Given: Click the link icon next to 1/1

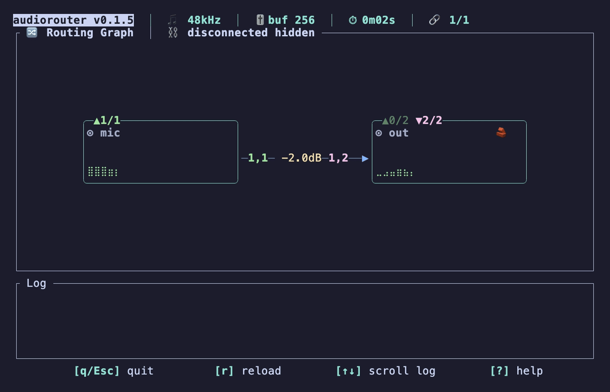Looking at the screenshot, I should tap(434, 20).
